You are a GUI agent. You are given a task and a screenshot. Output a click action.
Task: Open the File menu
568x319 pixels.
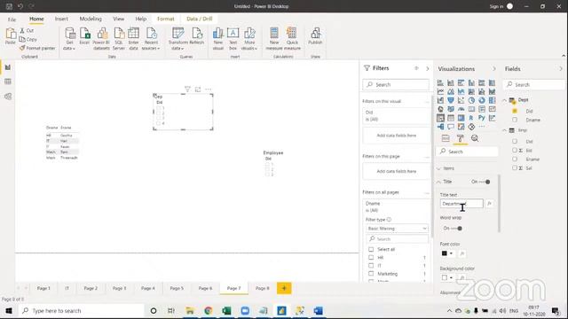(x=12, y=19)
